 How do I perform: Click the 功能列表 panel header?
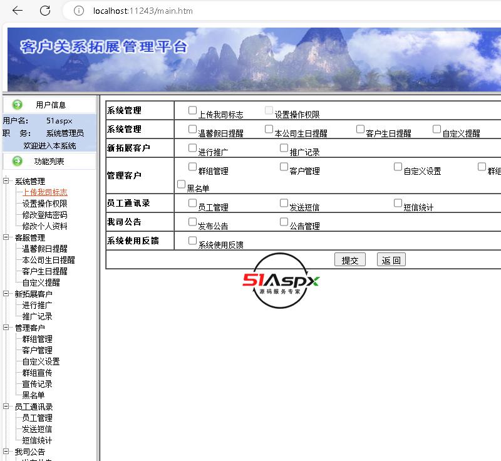49,162
